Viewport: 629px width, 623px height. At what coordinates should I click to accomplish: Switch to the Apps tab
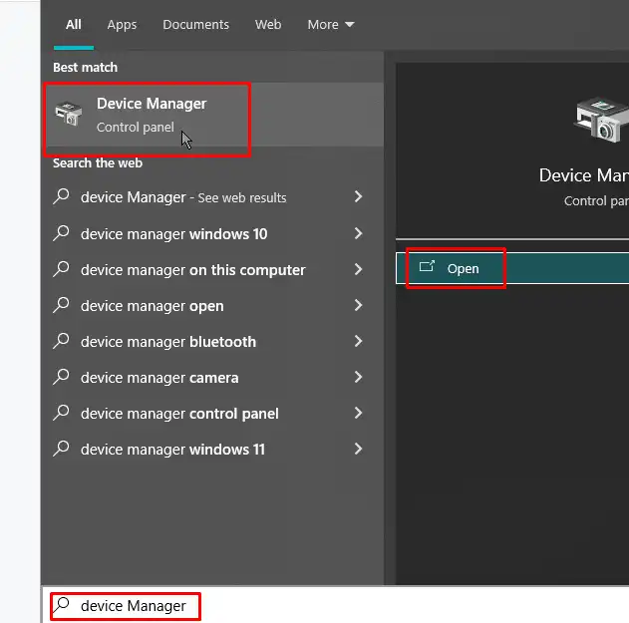(122, 25)
